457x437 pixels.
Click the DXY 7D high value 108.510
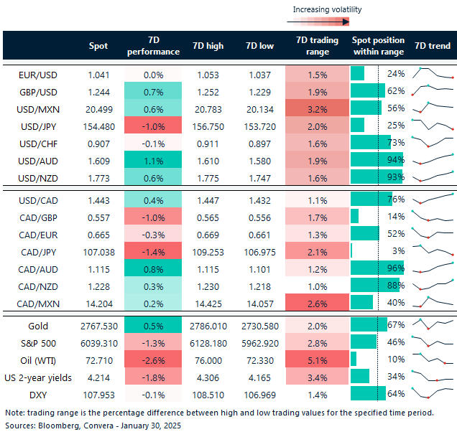pos(208,394)
